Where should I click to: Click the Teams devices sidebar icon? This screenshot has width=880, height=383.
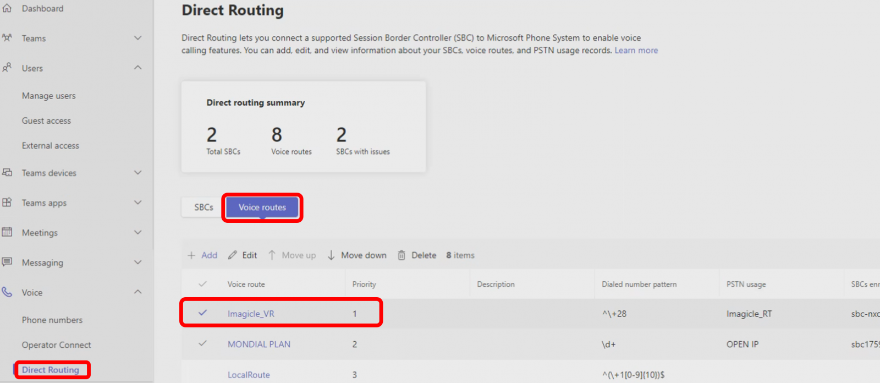coord(7,173)
